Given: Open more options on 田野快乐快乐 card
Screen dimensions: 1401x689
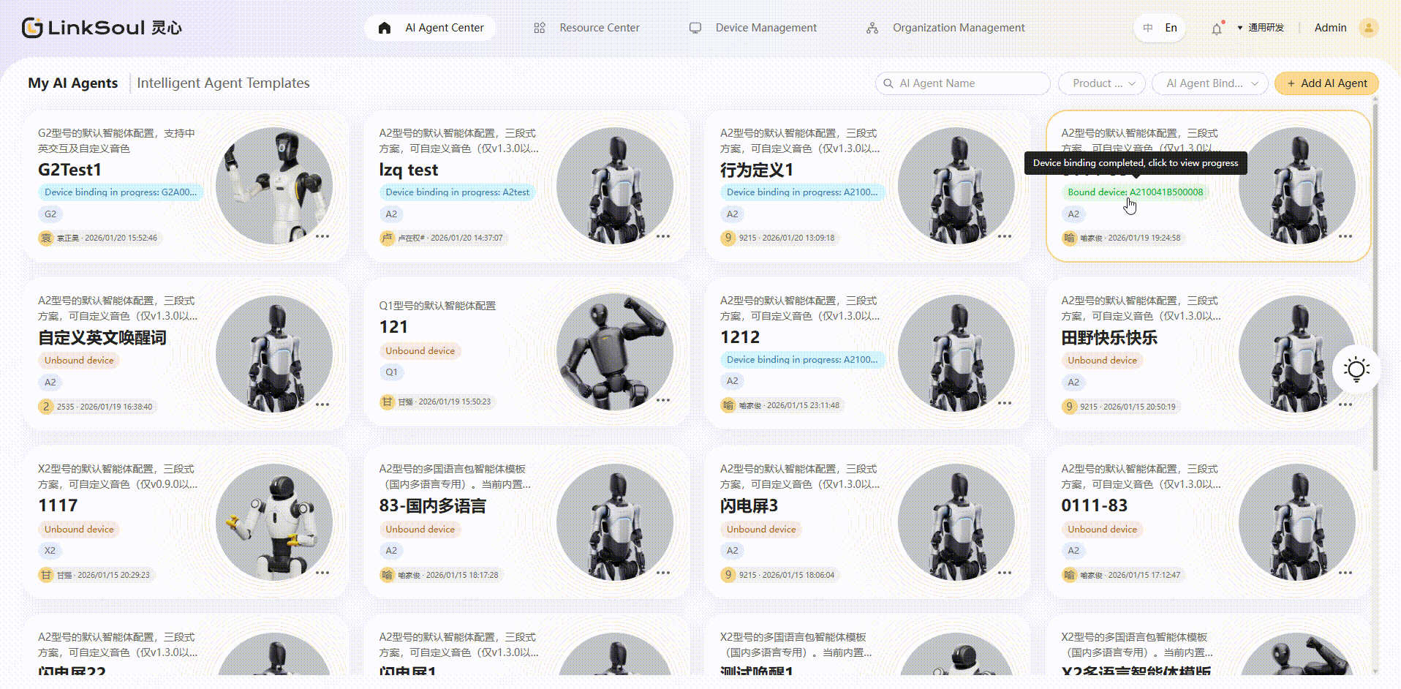Looking at the screenshot, I should click(1345, 404).
